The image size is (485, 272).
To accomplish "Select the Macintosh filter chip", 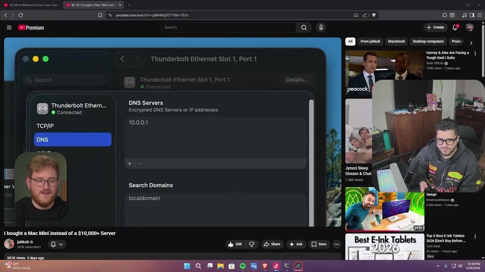I will pos(396,42).
